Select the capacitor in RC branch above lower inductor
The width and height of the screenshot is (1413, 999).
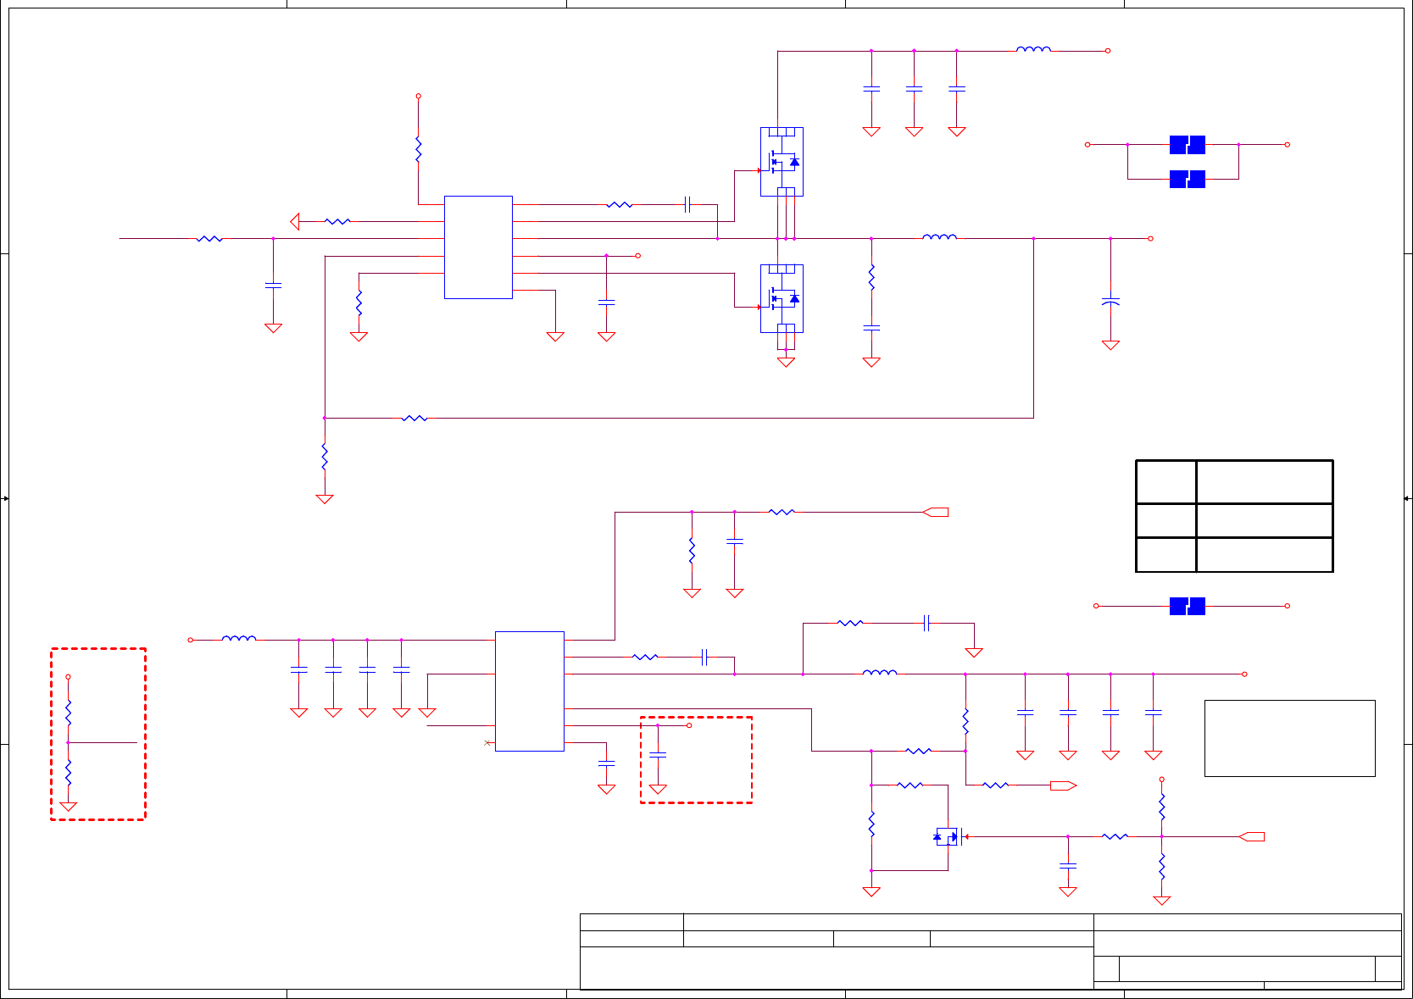927,623
